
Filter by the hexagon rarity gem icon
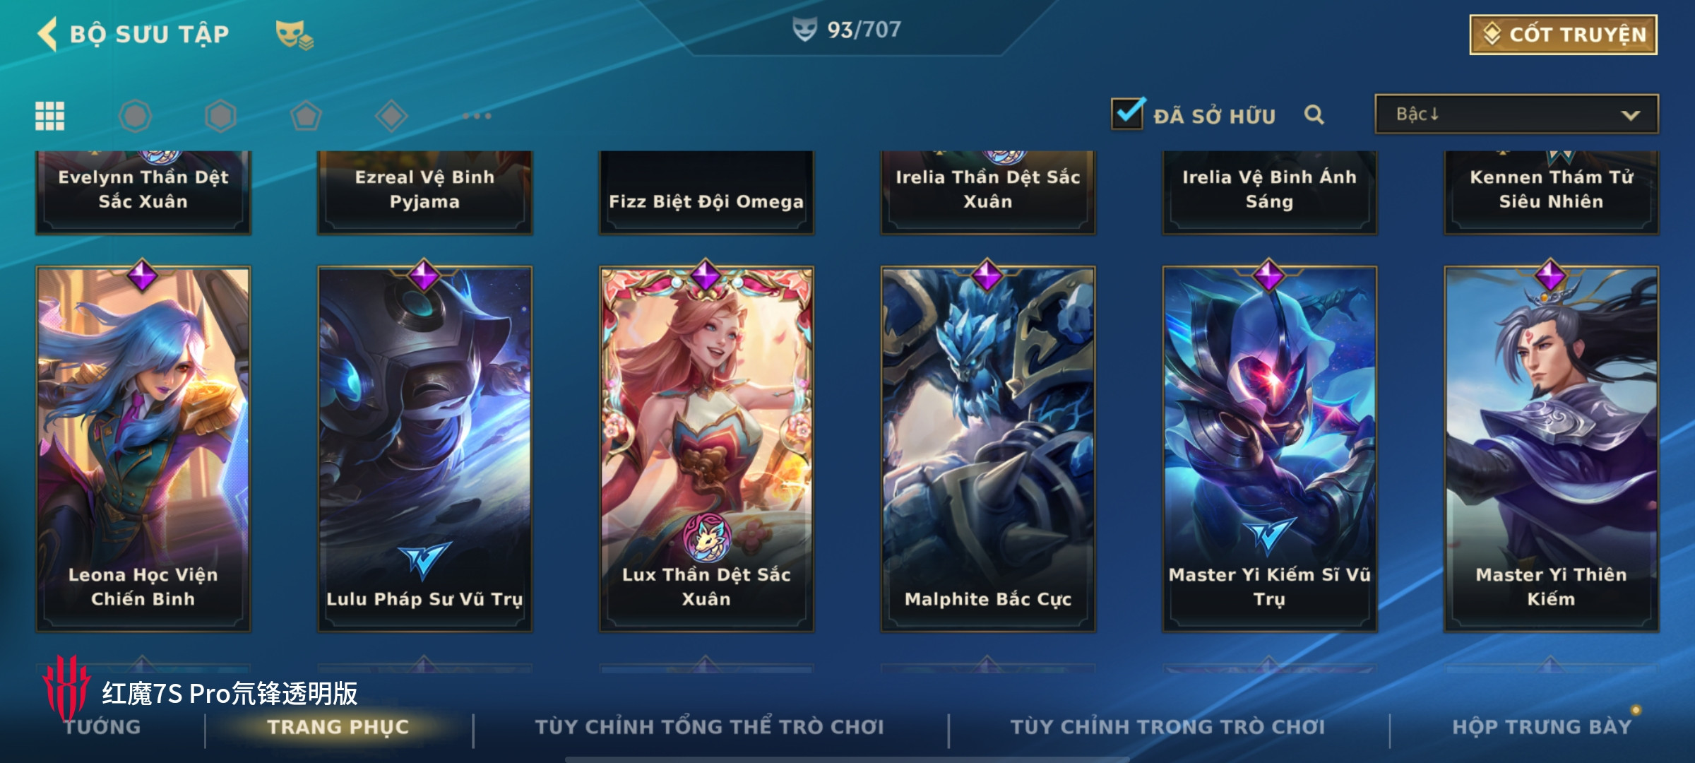click(220, 116)
